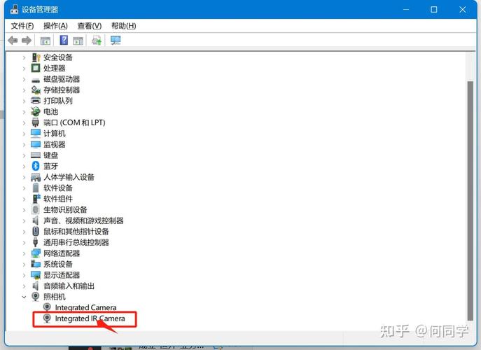Open the 文件(F) menu
The height and width of the screenshot is (350, 481).
click(22, 26)
